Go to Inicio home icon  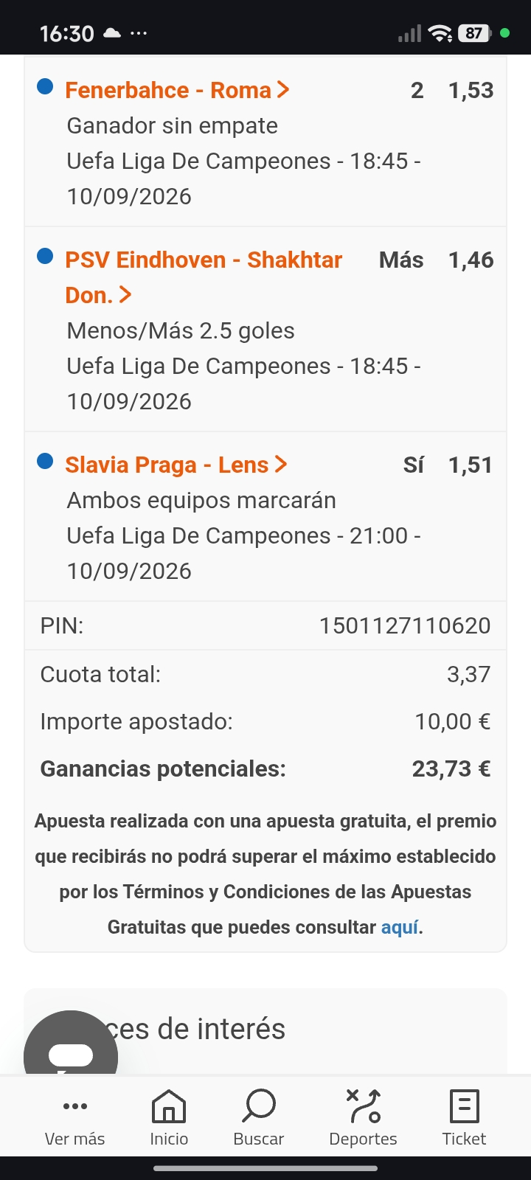pyautogui.click(x=169, y=1106)
